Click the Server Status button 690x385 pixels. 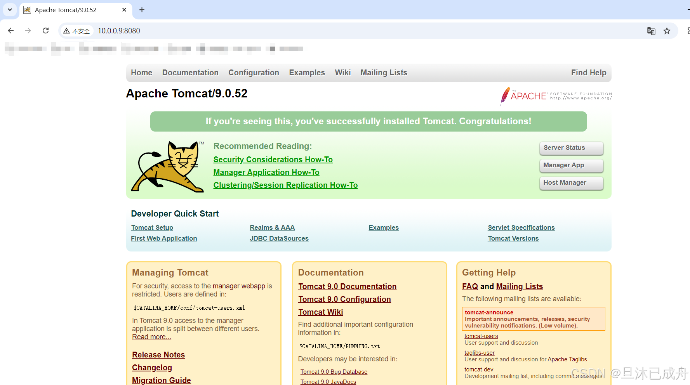pyautogui.click(x=571, y=148)
